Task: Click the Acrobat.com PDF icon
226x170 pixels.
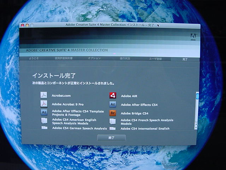Action: (x=44, y=95)
